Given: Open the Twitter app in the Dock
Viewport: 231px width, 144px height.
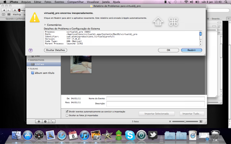Looking at the screenshot, I should (x=153, y=135).
